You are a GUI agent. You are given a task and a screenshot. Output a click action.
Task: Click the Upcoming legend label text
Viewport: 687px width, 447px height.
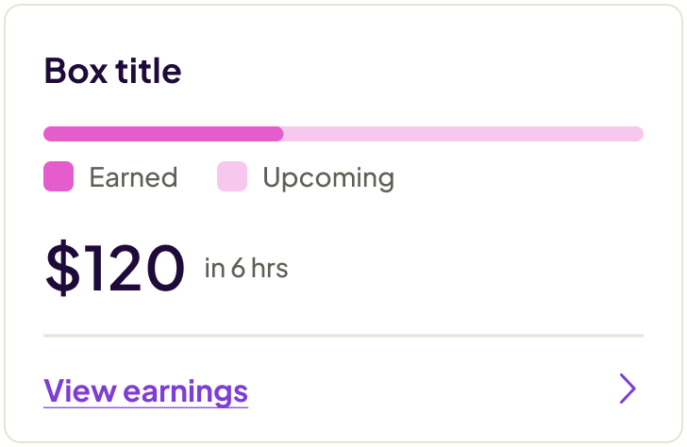coord(328,177)
